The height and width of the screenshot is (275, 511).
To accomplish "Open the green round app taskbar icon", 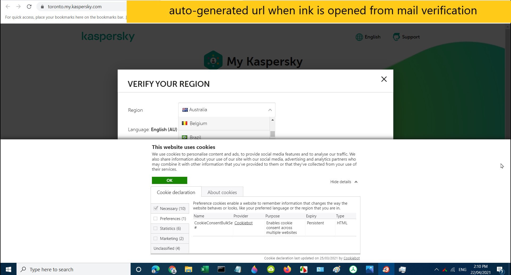I will pos(271,270).
